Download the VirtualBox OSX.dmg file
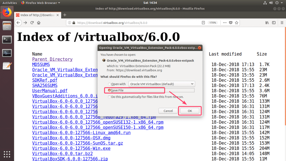The width and height of the screenshot is (286, 161). click(x=71, y=138)
